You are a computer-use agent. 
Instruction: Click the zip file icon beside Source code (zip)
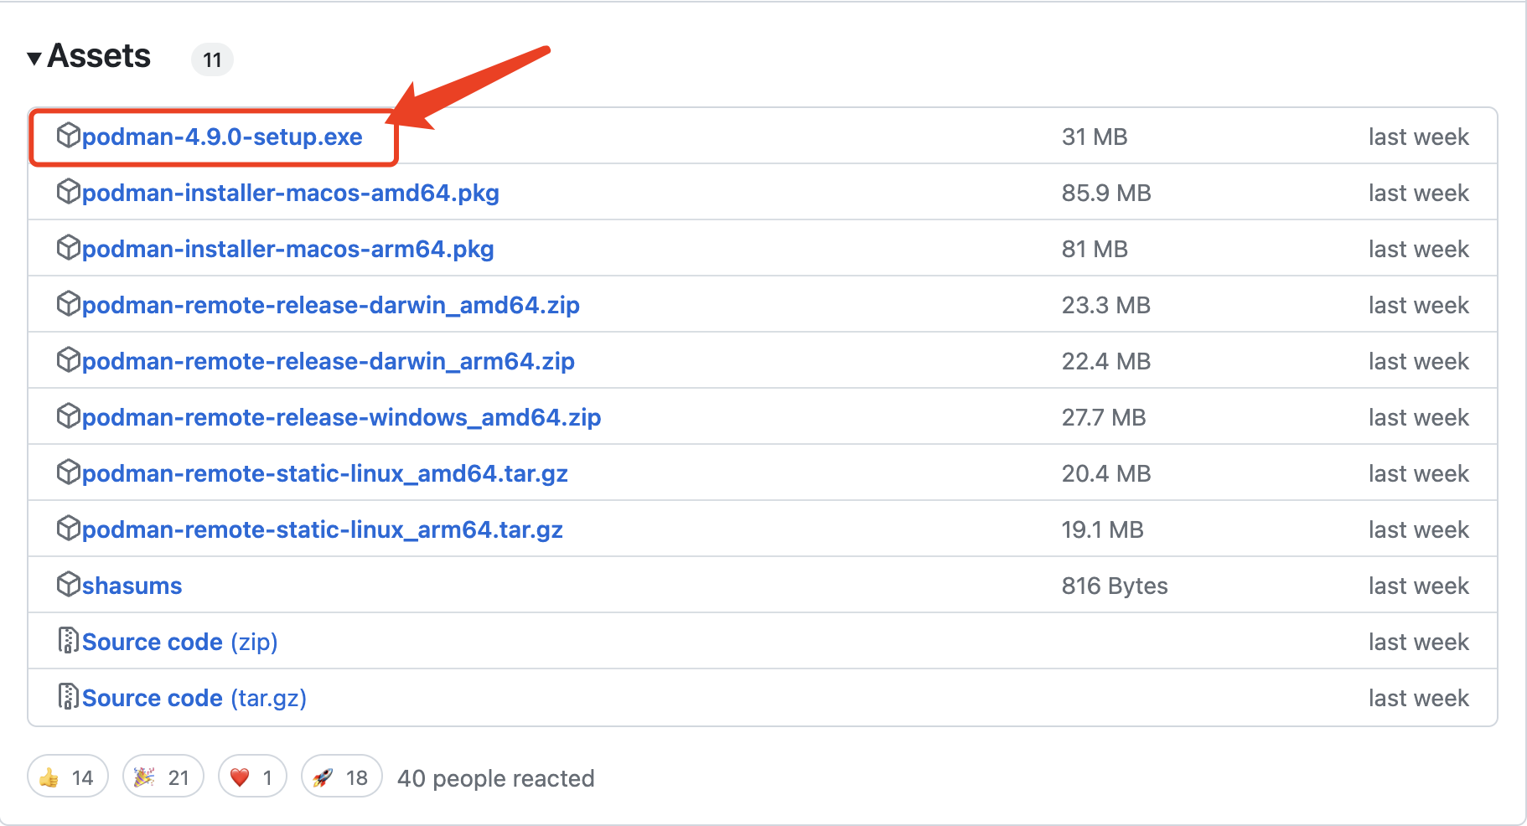point(68,640)
